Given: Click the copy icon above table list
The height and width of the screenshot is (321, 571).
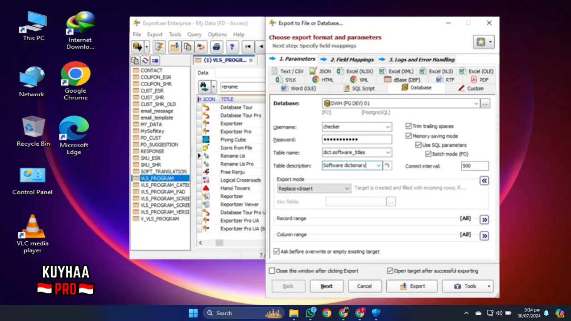Looking at the screenshot, I should 135,61.
